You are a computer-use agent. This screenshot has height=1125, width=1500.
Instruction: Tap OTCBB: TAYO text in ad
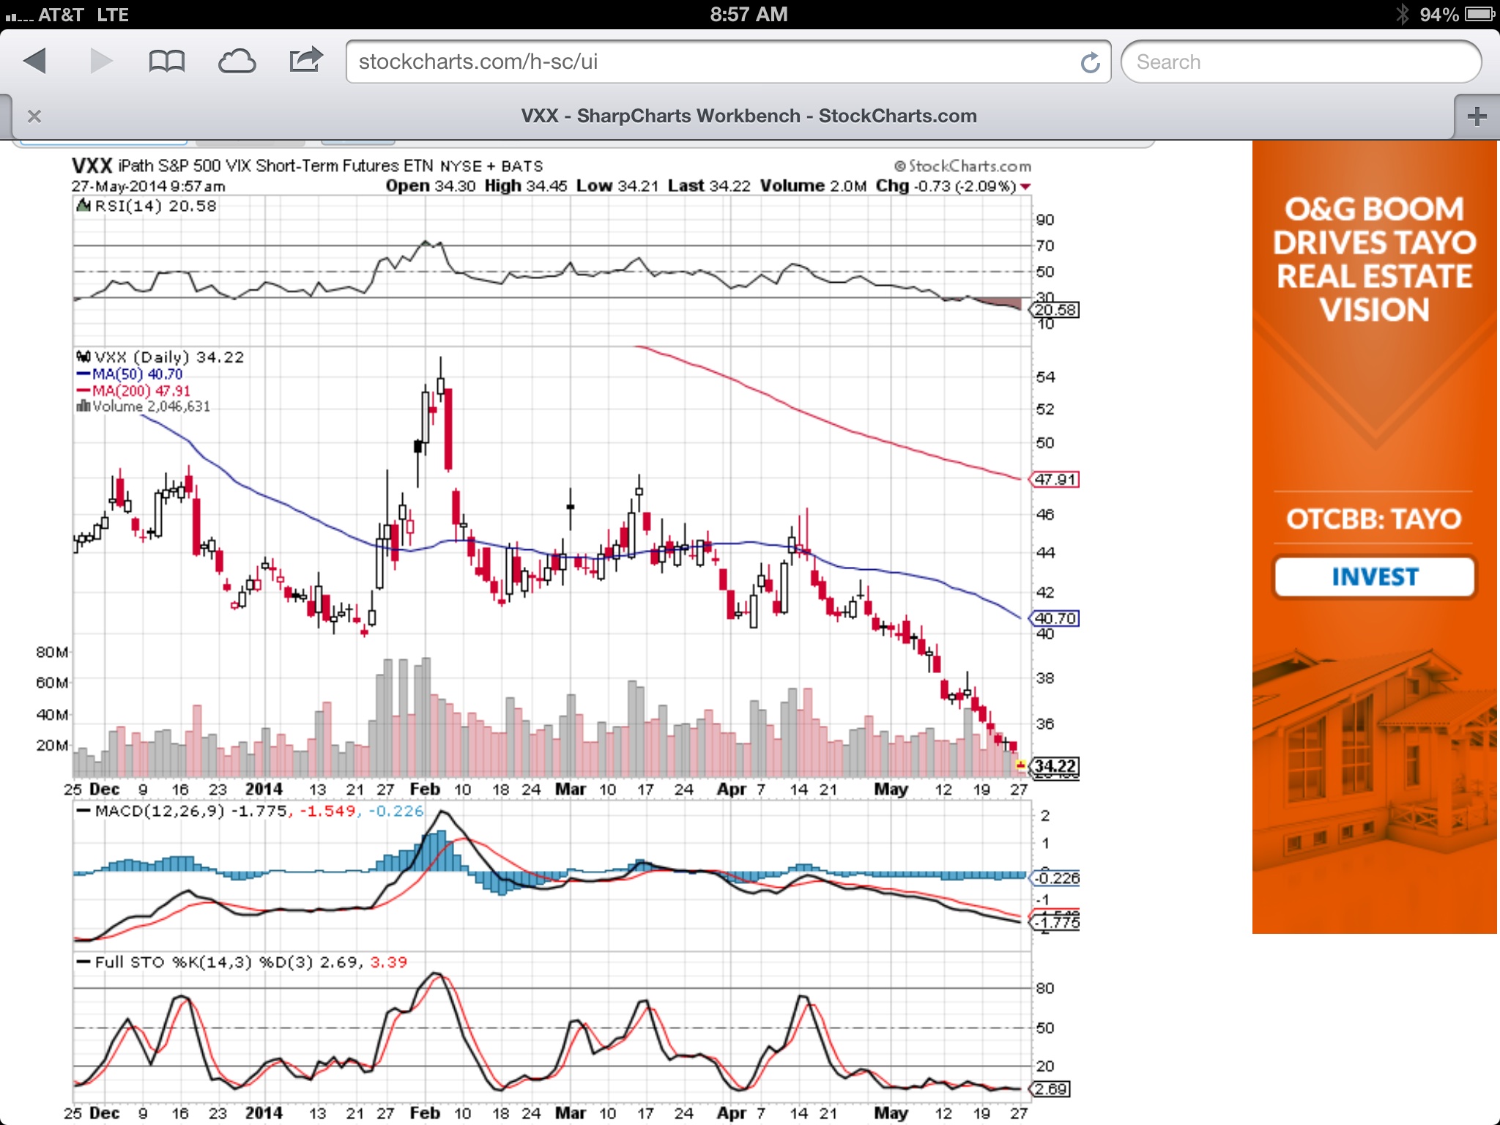click(x=1374, y=519)
